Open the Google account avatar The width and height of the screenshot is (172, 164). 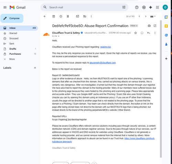click(165, 7)
